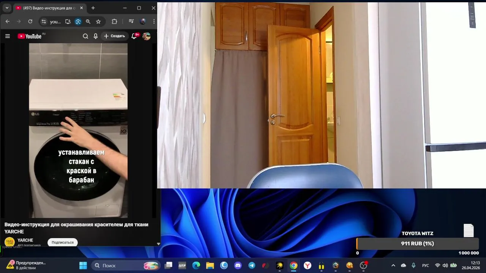View site information icon in address bar
This screenshot has height=273, width=486.
coord(43,22)
